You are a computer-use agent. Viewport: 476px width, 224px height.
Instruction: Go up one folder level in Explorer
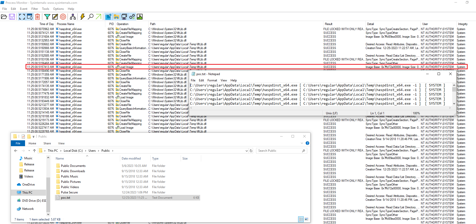pos(34,151)
